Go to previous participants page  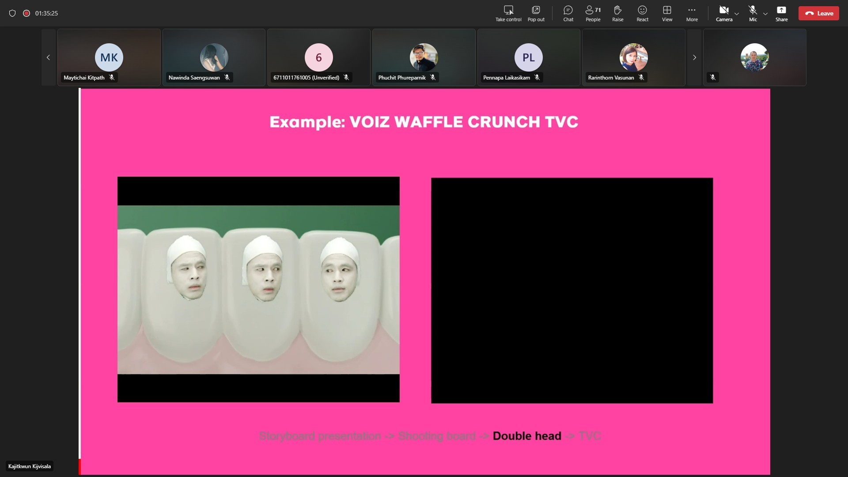(48, 57)
